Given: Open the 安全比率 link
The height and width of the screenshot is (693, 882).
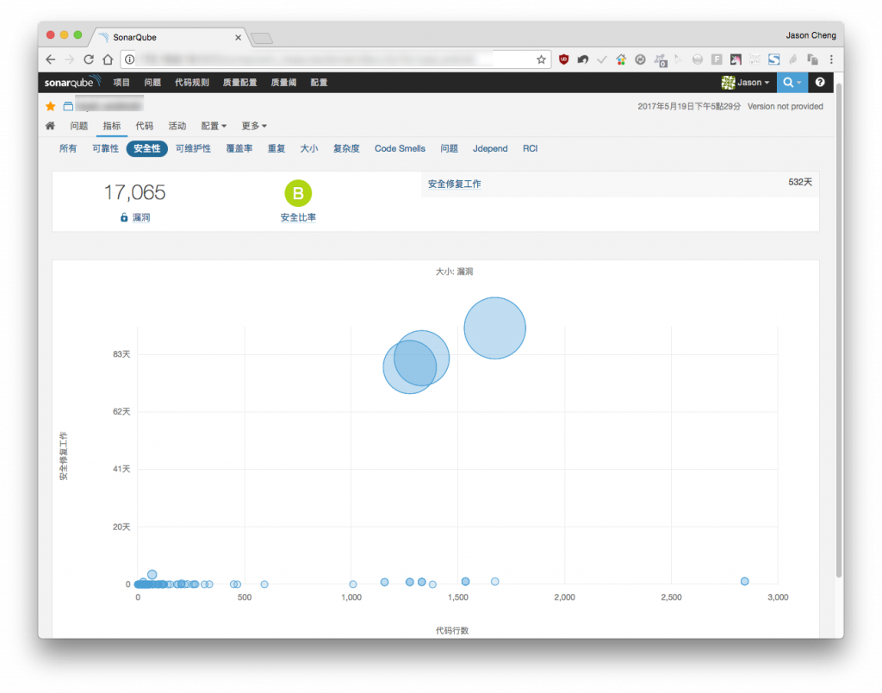Looking at the screenshot, I should coord(298,217).
